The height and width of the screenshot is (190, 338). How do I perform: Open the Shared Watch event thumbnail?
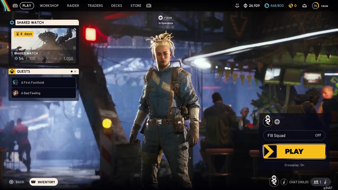point(44,46)
